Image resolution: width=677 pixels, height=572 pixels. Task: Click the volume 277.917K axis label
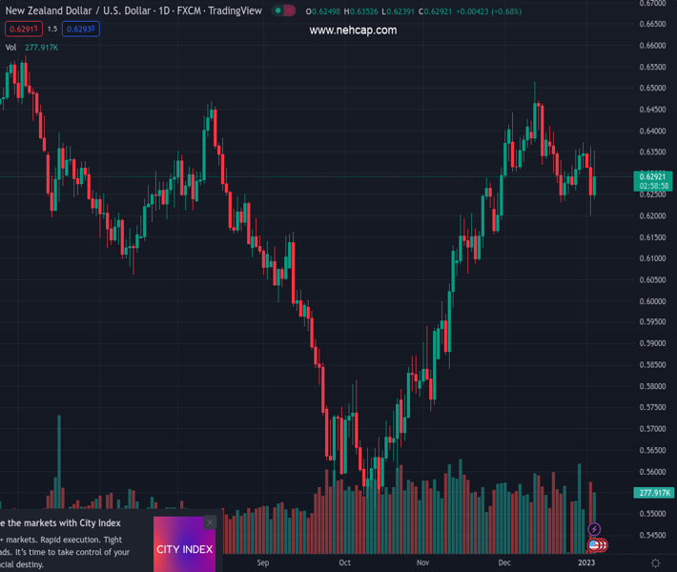pos(653,492)
